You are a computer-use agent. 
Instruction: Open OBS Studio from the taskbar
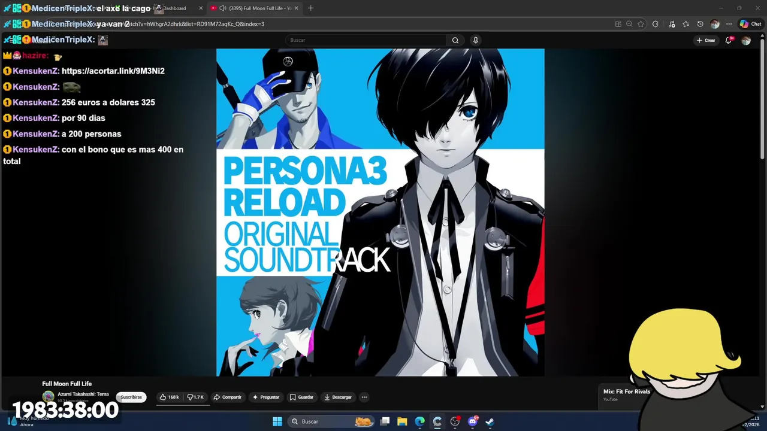pos(455,421)
